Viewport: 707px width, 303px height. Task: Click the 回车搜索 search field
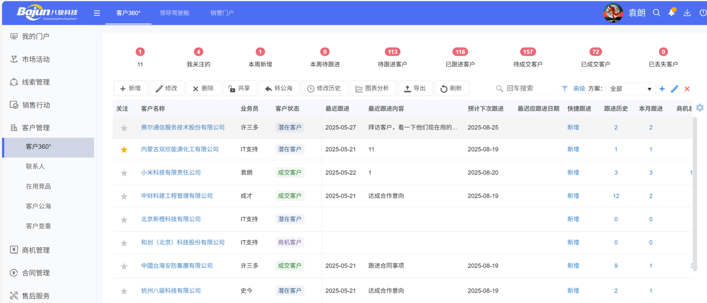(525, 89)
